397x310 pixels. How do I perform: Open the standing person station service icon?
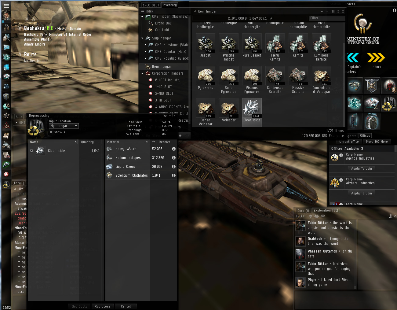(x=355, y=121)
